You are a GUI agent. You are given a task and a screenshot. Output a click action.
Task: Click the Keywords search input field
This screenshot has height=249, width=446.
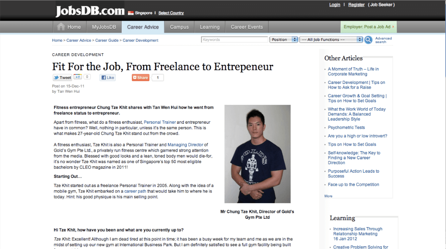pyautogui.click(x=234, y=40)
